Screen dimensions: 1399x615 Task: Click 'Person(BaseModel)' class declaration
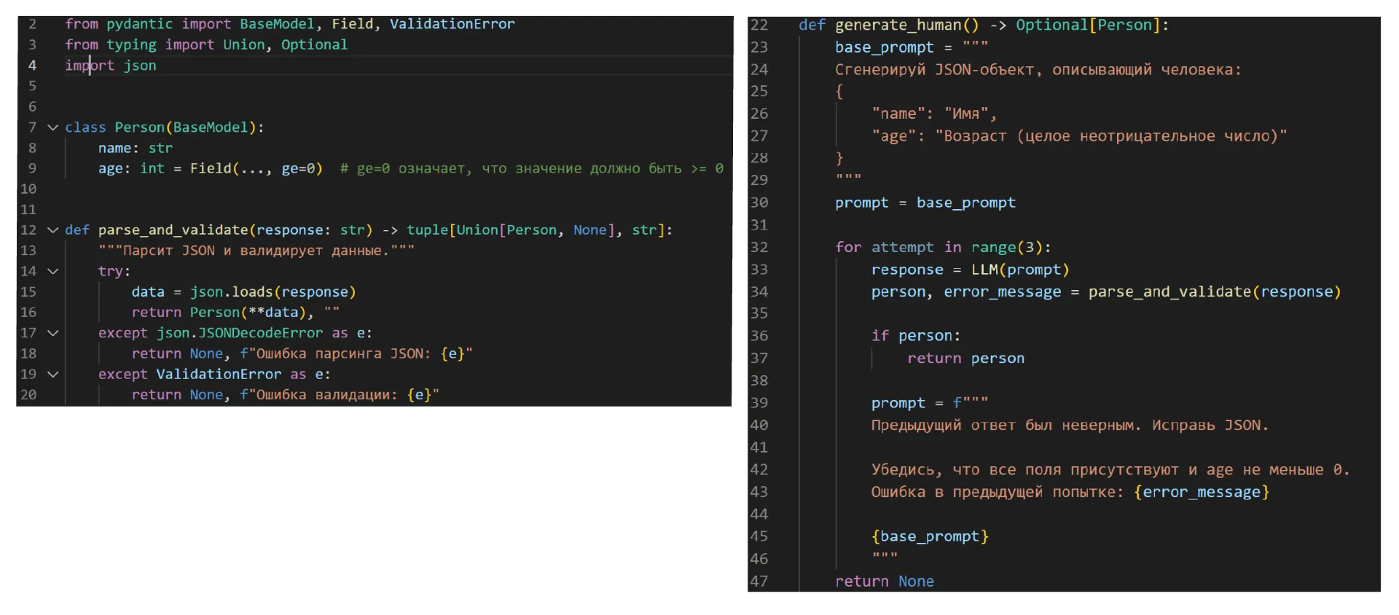185,128
